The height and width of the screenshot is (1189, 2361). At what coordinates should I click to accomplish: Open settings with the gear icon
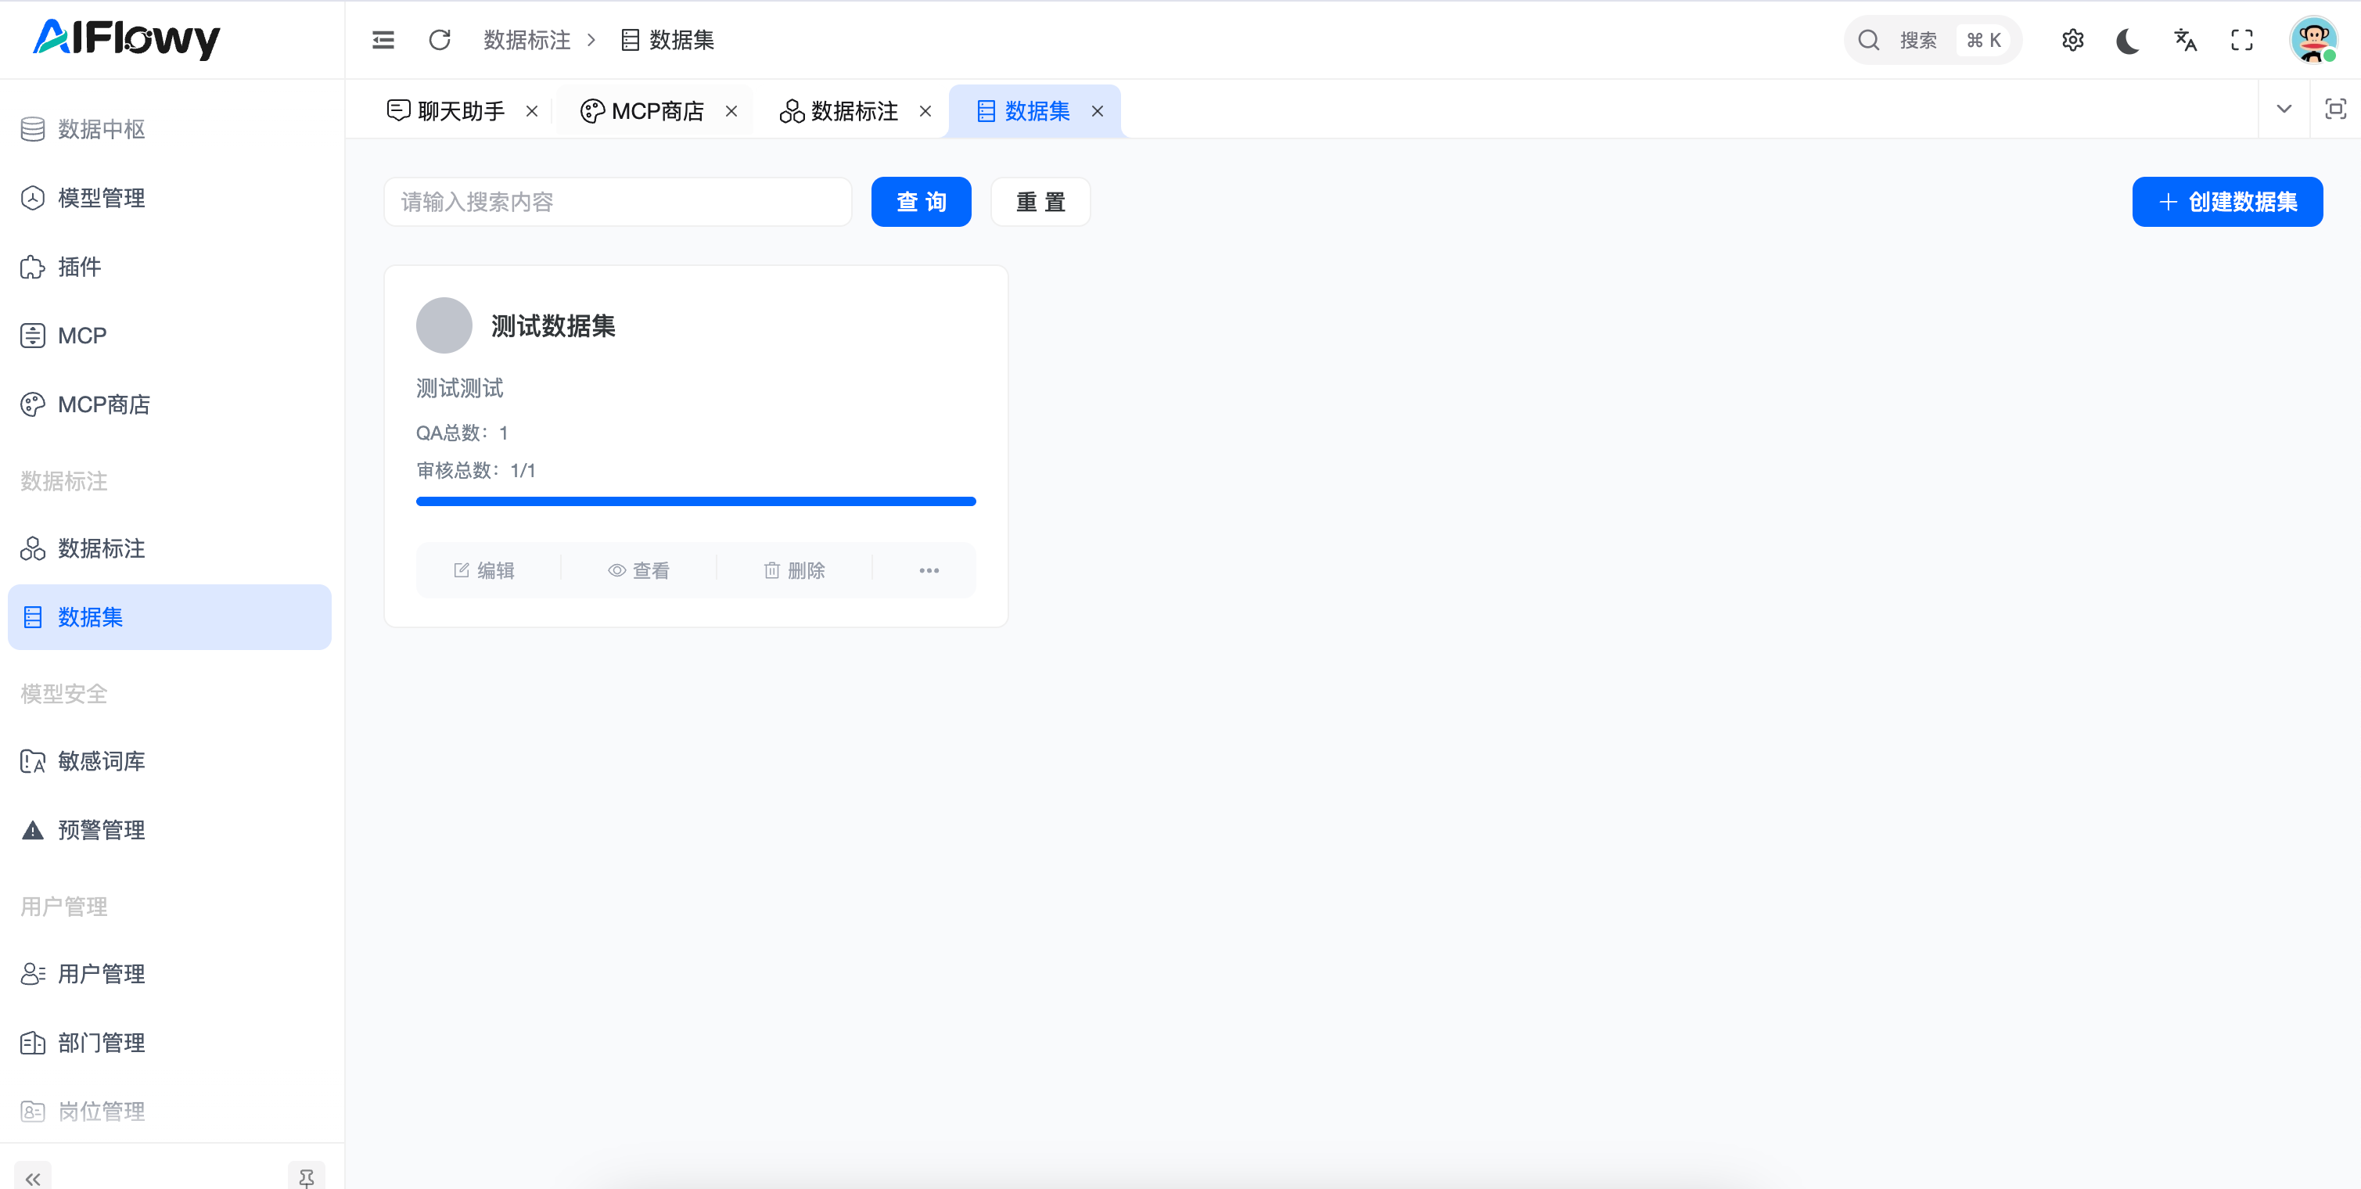click(2072, 39)
